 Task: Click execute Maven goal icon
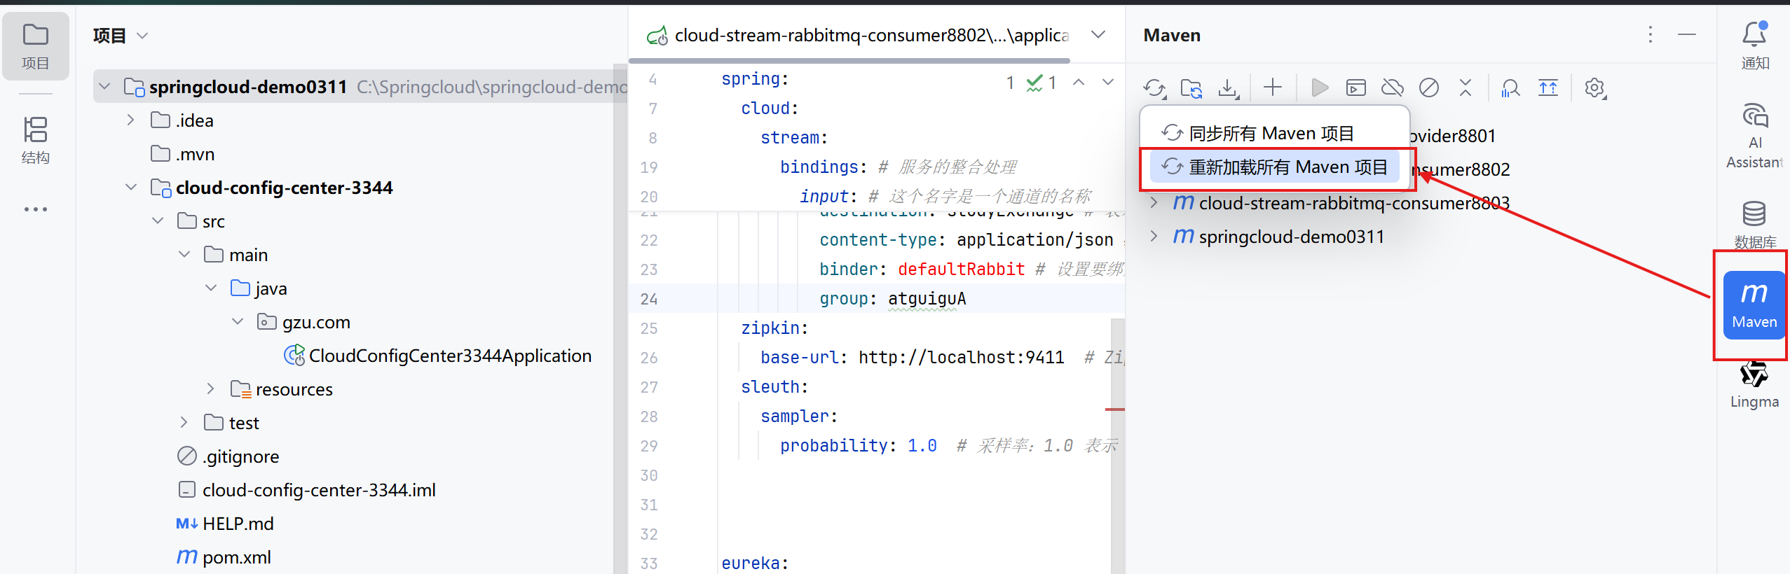click(1356, 87)
